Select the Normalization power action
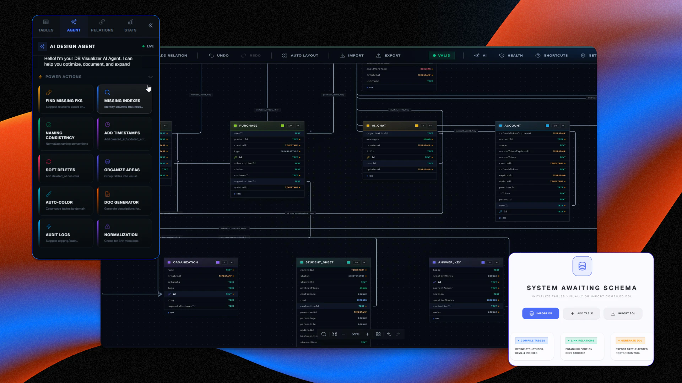This screenshot has width=682, height=383. tap(124, 233)
